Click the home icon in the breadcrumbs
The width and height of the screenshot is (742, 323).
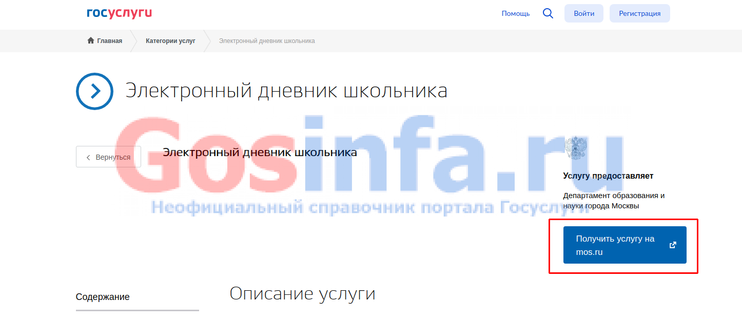pos(91,41)
